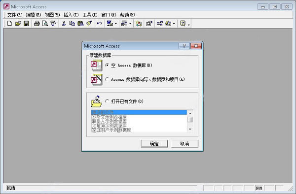Click the Open folder toolbar icon
Screen dimensions: 296x194
[x=18, y=23]
